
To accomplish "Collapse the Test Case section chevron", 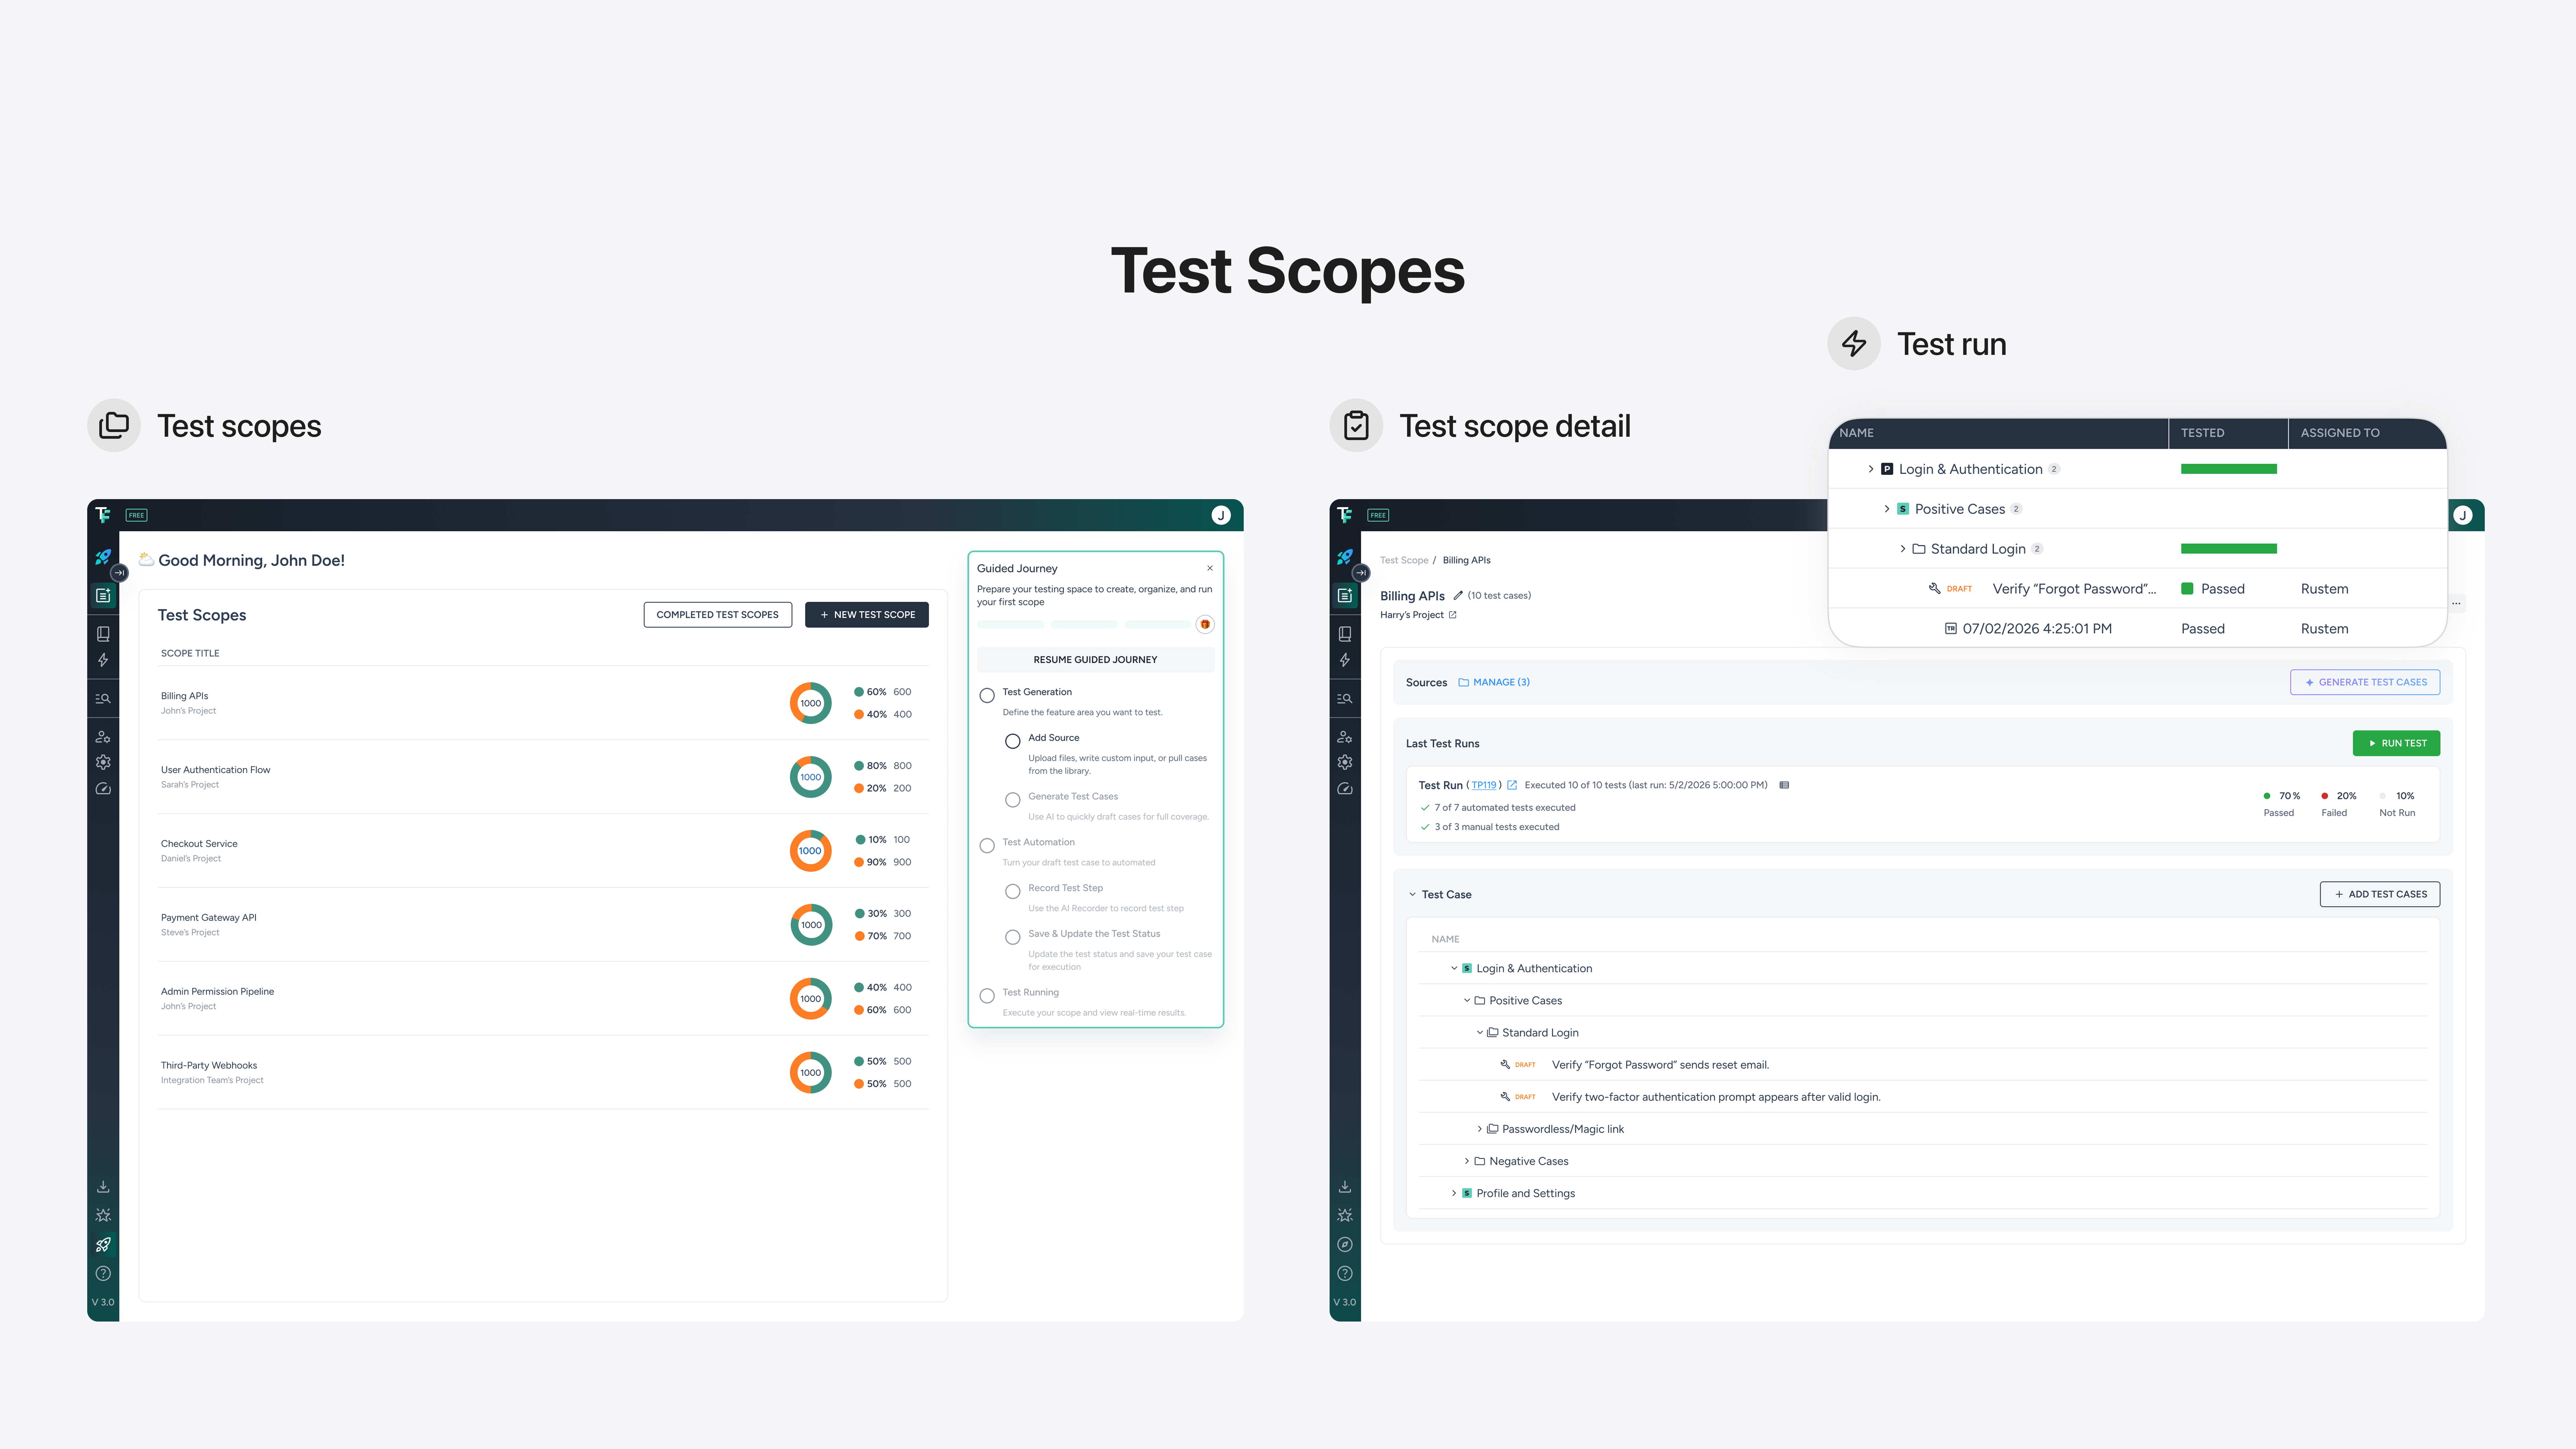I will pos(1413,895).
